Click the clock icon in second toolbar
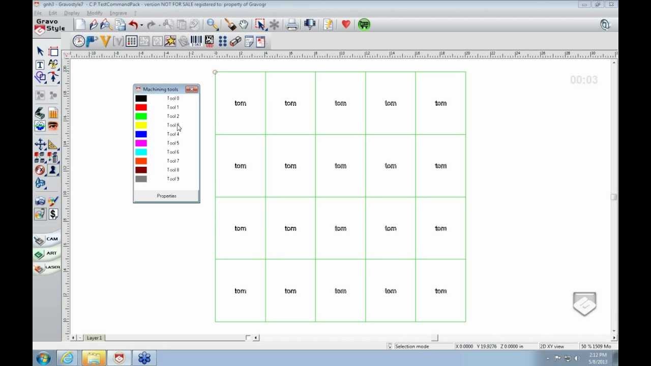Image resolution: width=651 pixels, height=366 pixels. tap(79, 41)
